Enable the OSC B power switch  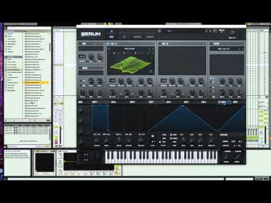159,43
